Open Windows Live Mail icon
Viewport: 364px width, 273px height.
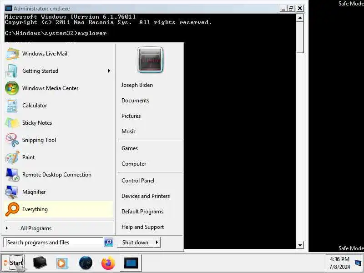[13, 54]
